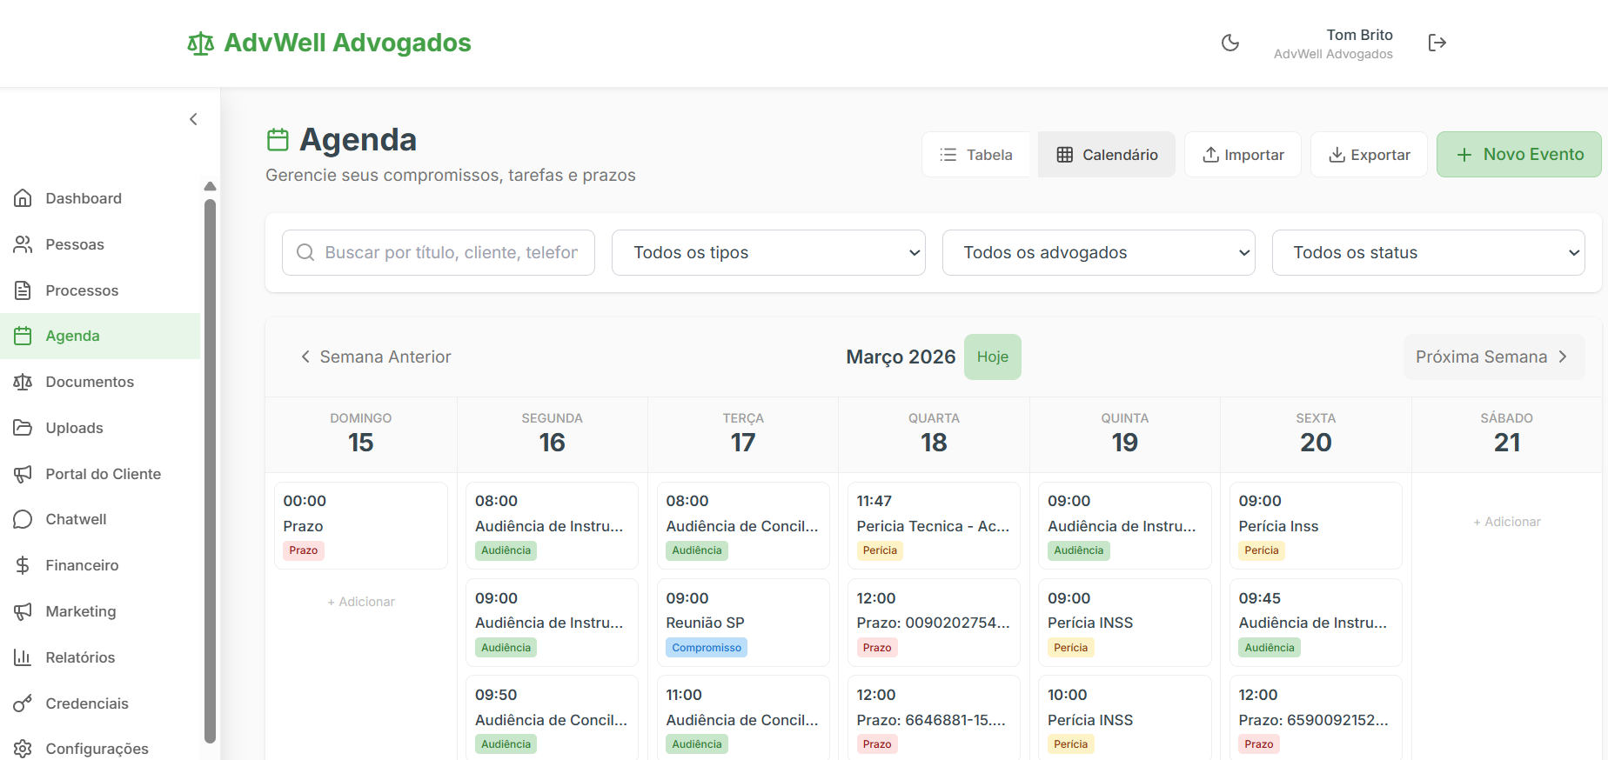Viewport: 1608px width, 760px height.
Task: Click the sidebar scrollbar thumb
Action: click(x=210, y=470)
